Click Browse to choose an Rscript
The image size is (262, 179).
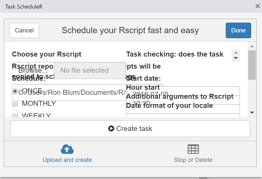[x=33, y=70]
